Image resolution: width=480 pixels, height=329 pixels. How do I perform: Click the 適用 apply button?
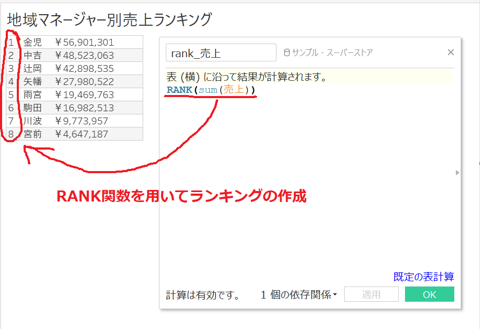tap(371, 294)
